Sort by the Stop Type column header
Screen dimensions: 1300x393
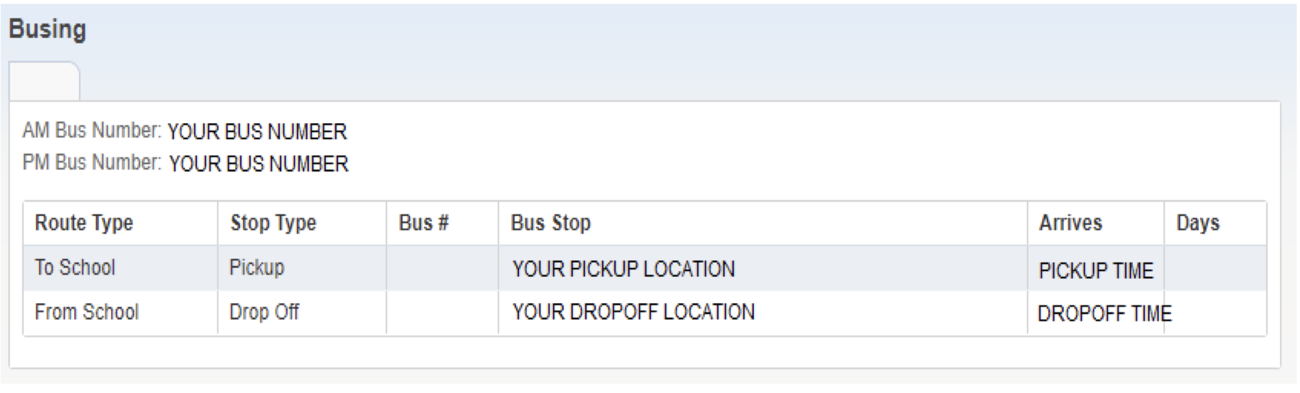coord(273,223)
